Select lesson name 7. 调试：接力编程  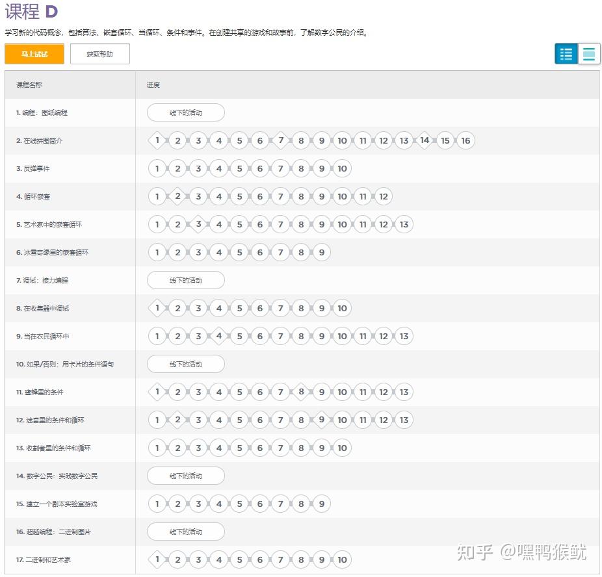point(42,280)
